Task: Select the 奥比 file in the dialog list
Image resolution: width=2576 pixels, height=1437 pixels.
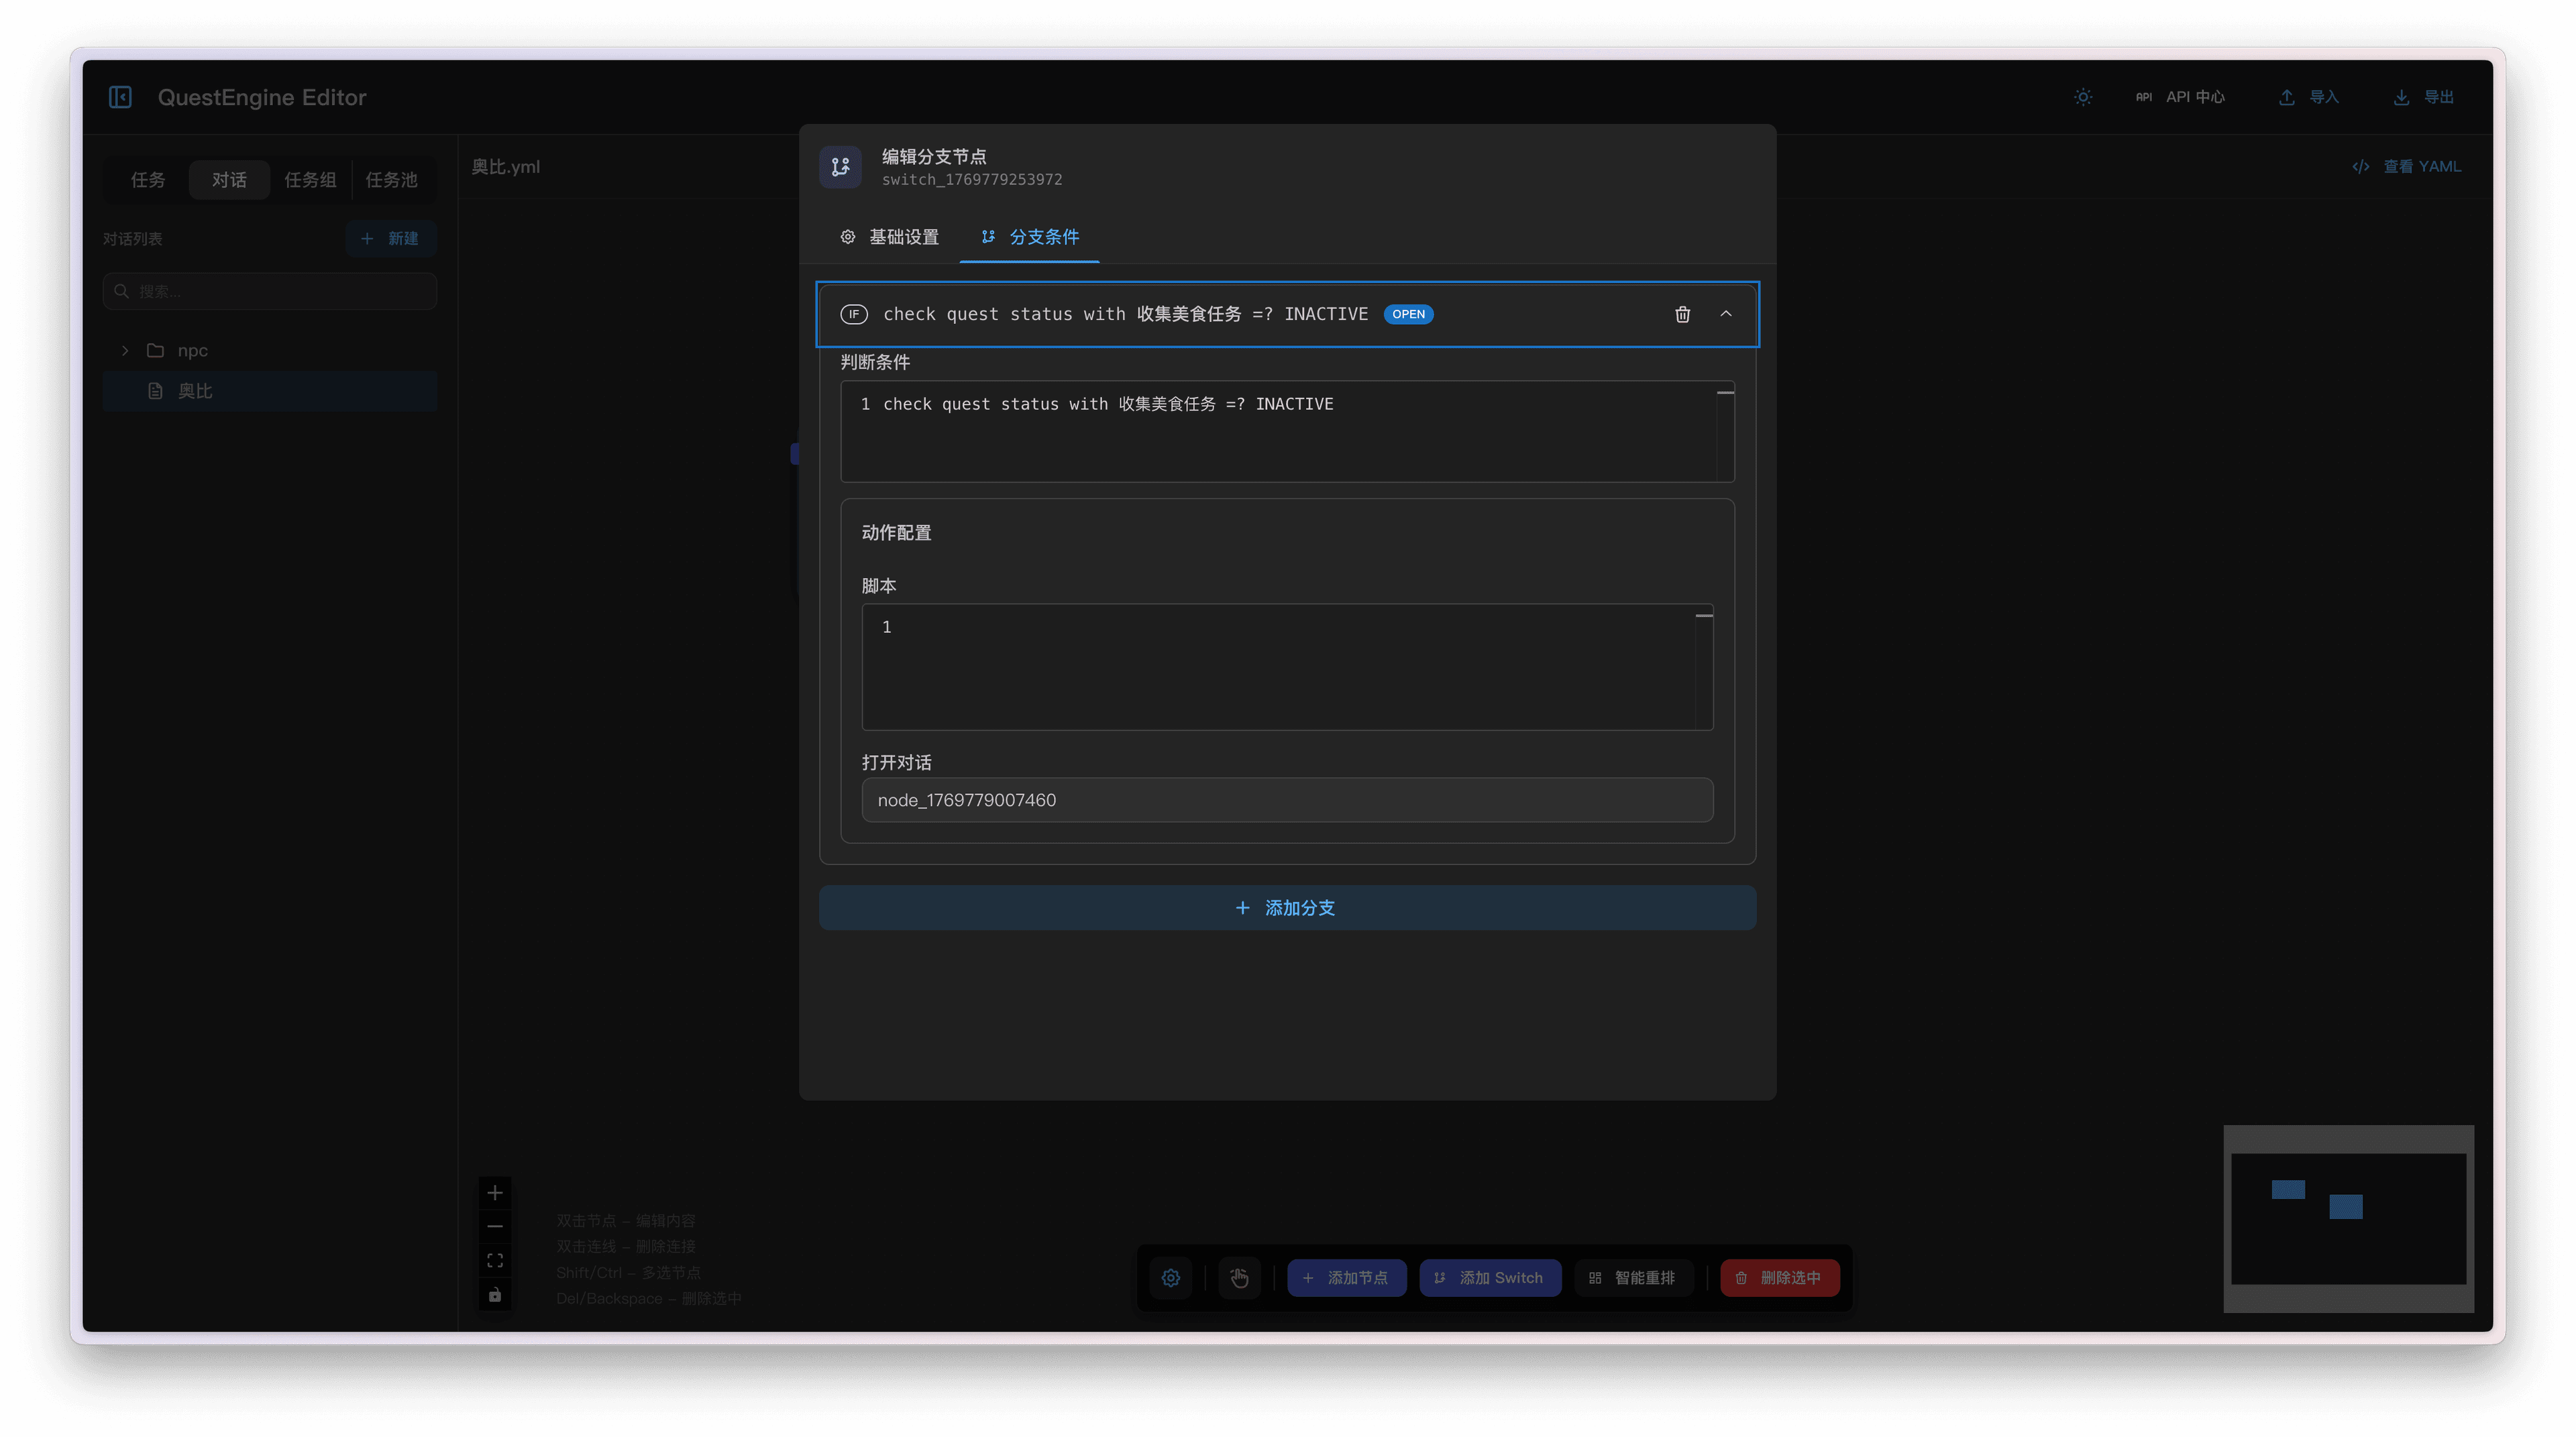Action: [x=195, y=391]
